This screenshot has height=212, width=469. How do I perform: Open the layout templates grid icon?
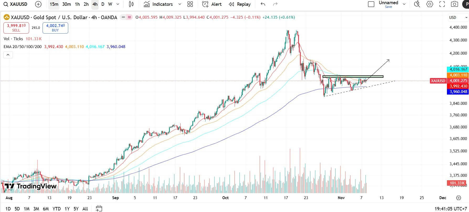190,4
